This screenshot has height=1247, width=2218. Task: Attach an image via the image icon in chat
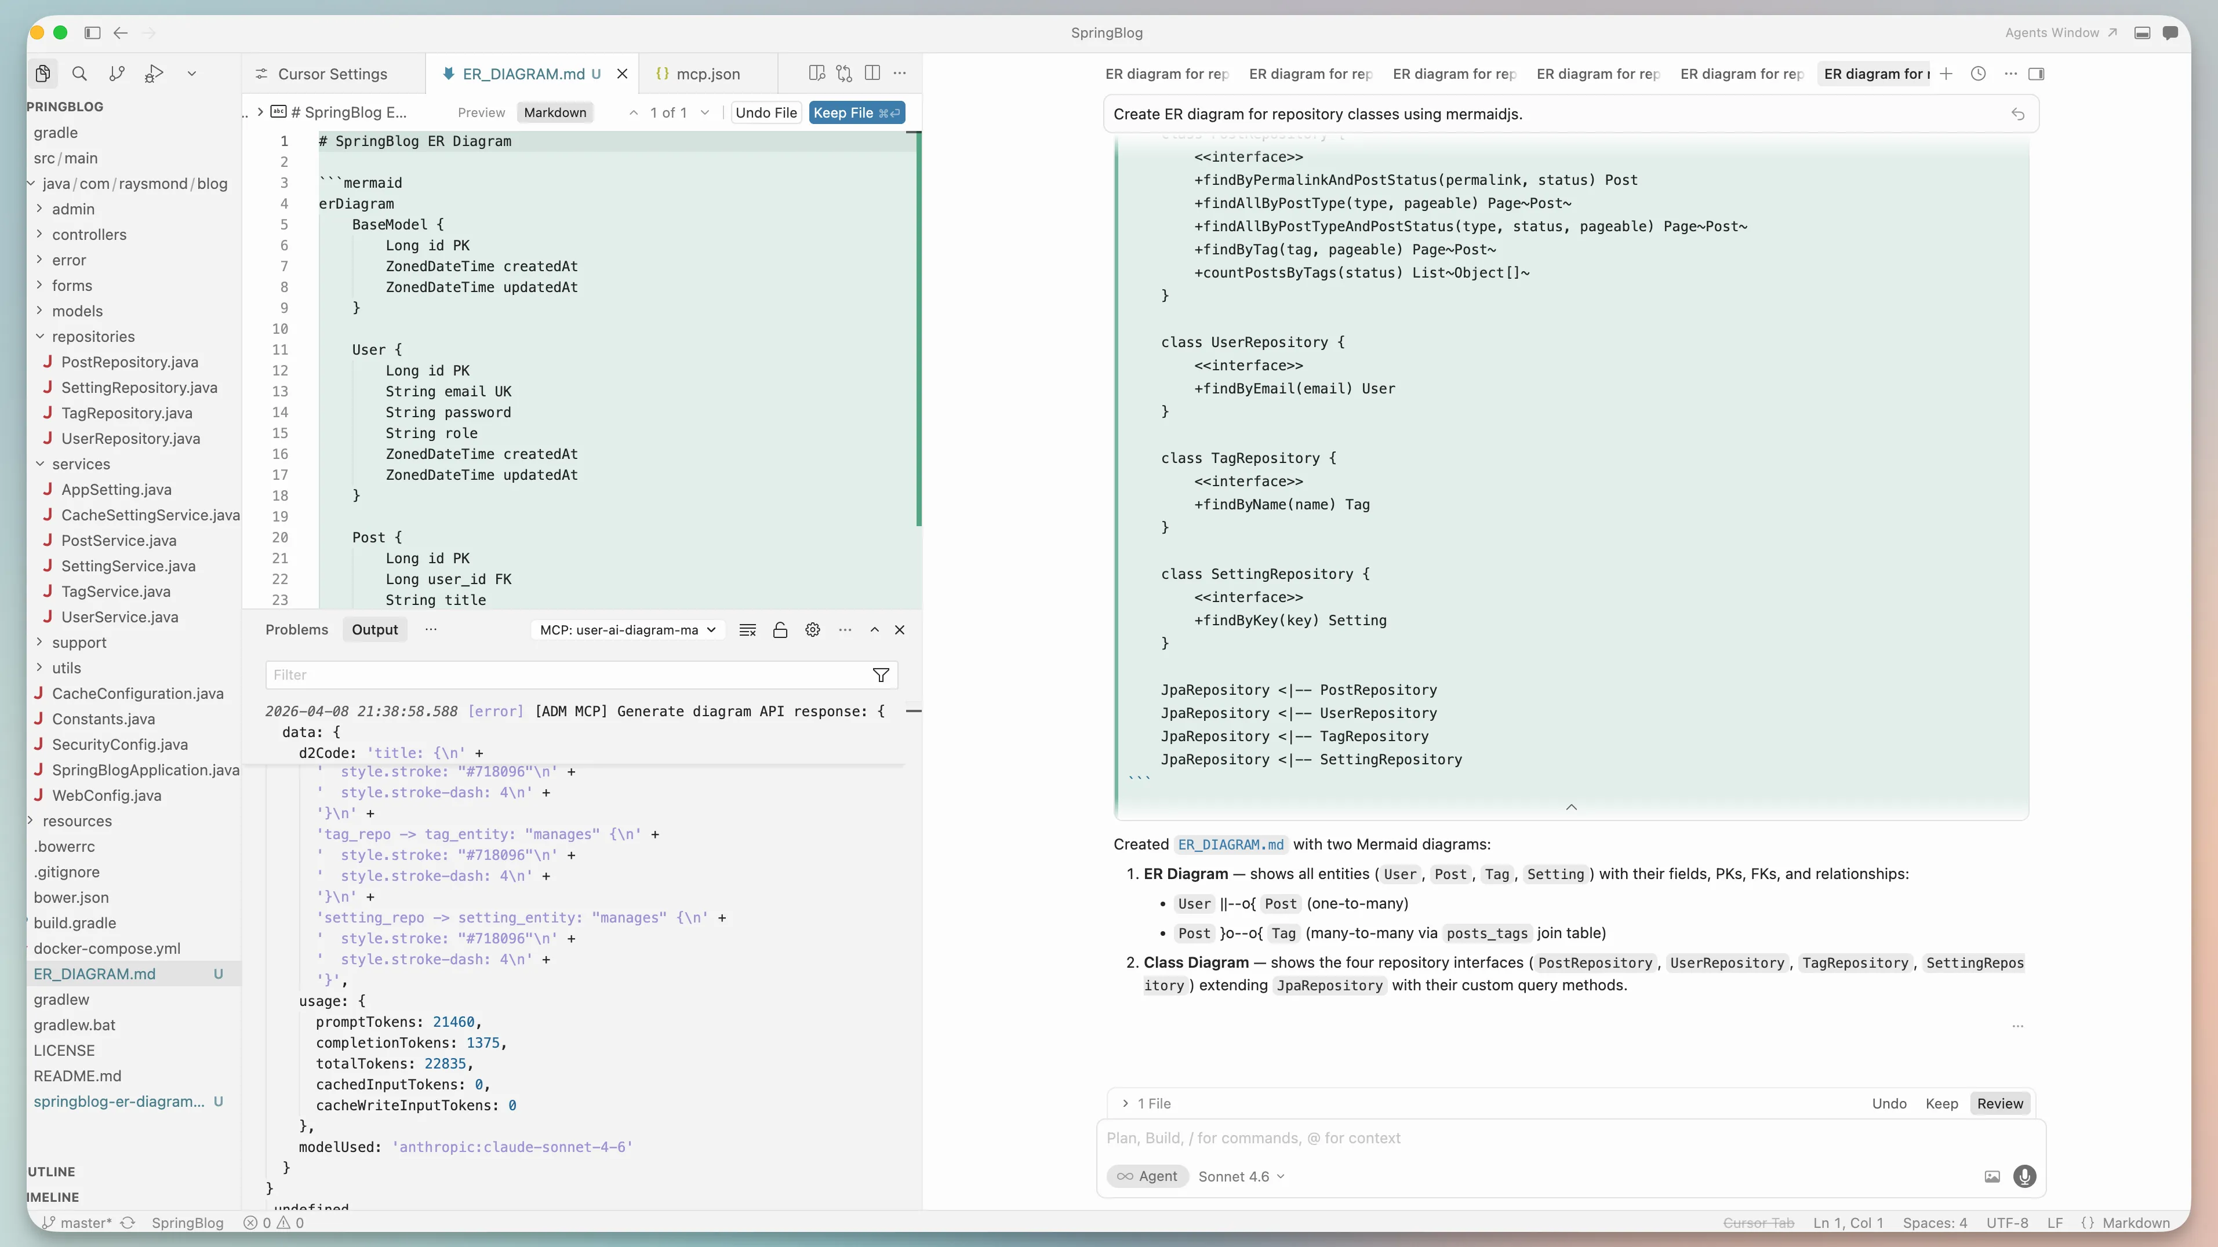point(1991,1176)
